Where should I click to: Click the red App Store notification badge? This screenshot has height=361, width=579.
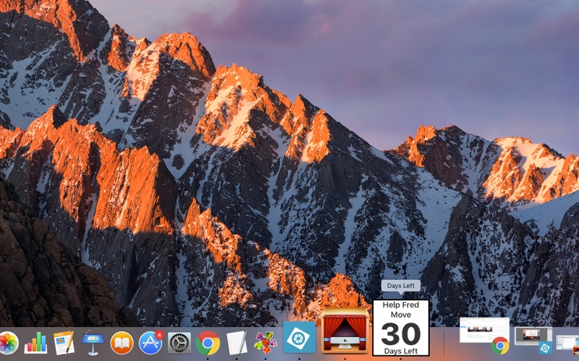click(x=159, y=335)
